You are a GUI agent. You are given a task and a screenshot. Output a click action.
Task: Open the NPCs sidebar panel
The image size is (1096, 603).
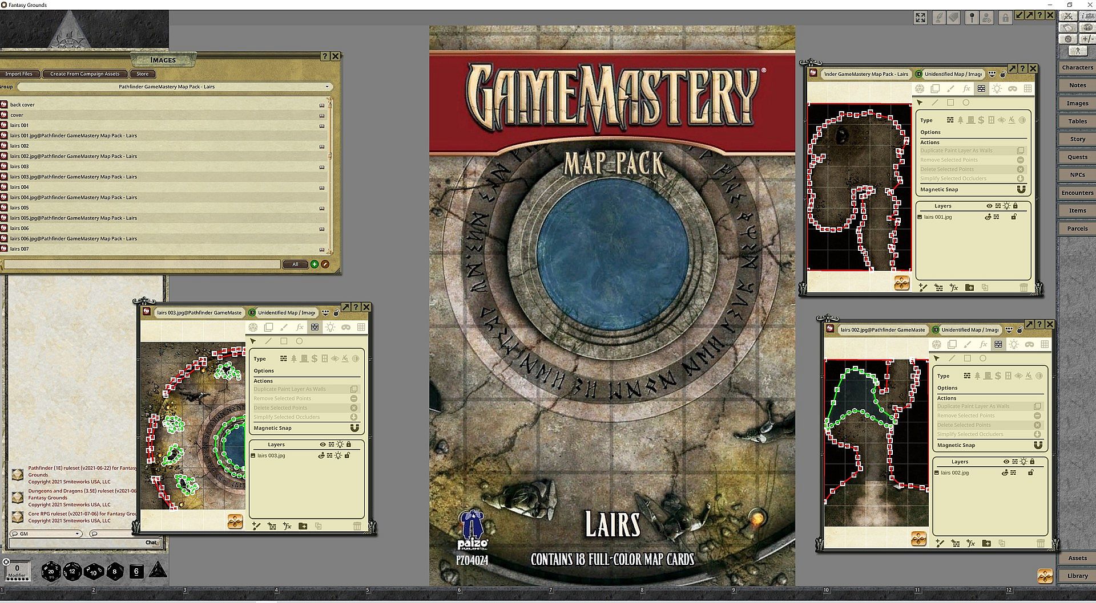tap(1077, 174)
